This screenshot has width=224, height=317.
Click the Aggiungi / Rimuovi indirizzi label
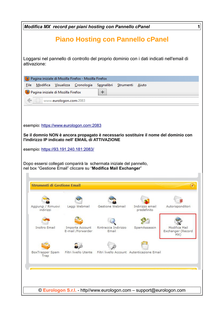(45, 208)
